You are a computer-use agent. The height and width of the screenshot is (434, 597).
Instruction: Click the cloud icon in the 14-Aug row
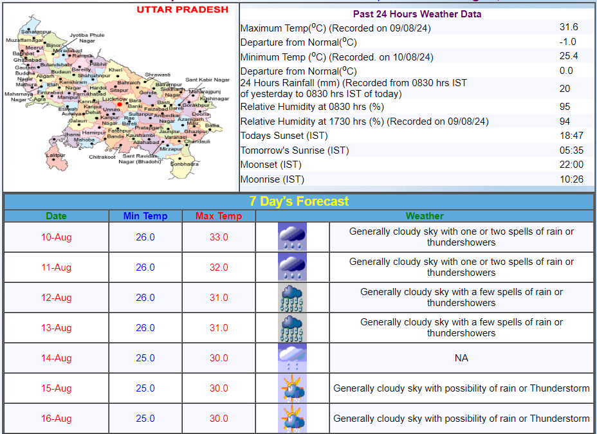click(292, 357)
